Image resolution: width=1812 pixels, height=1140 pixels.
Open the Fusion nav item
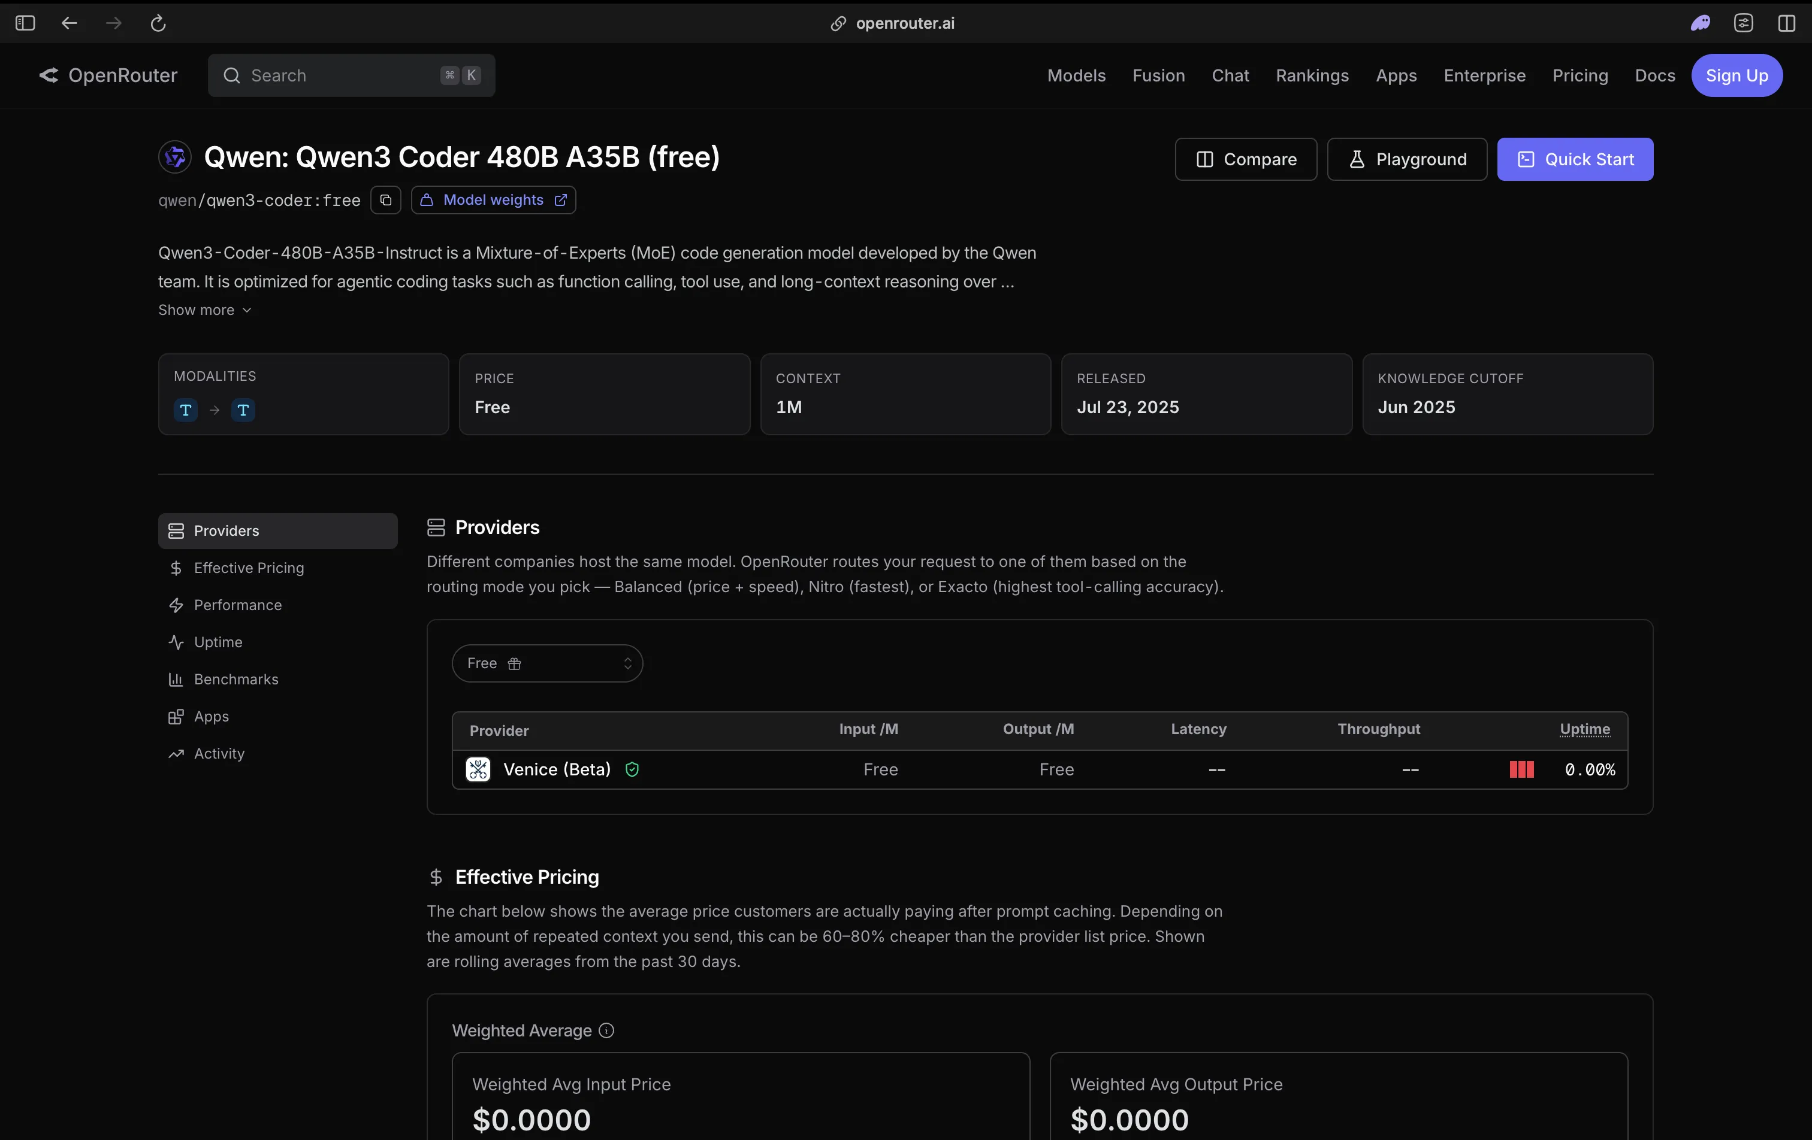(x=1158, y=75)
